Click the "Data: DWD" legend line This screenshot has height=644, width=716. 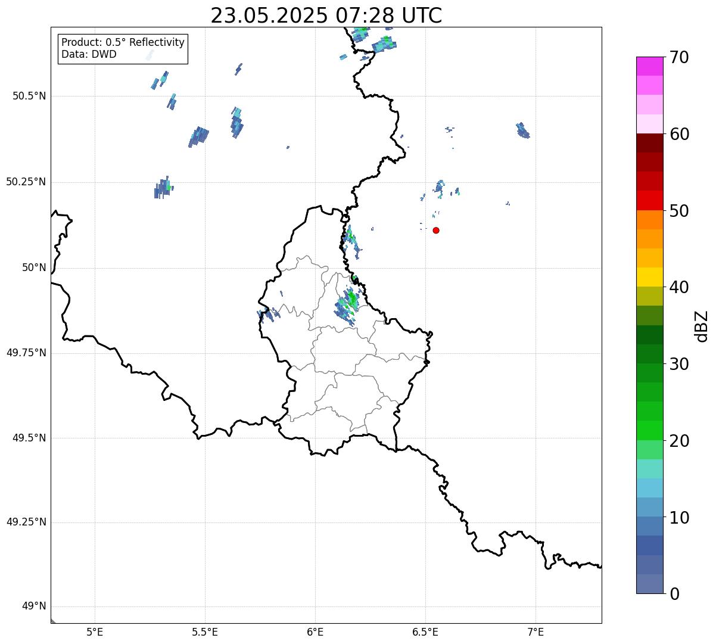89,54
